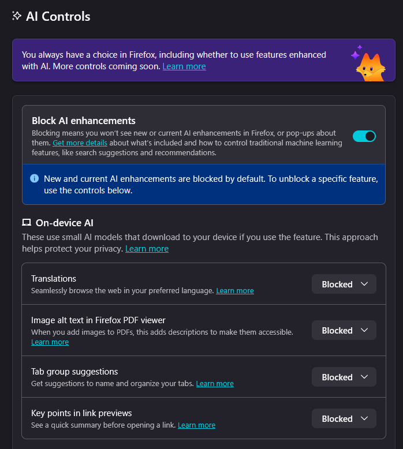
Task: Click the AI Controls sparkle icon
Action: click(17, 16)
